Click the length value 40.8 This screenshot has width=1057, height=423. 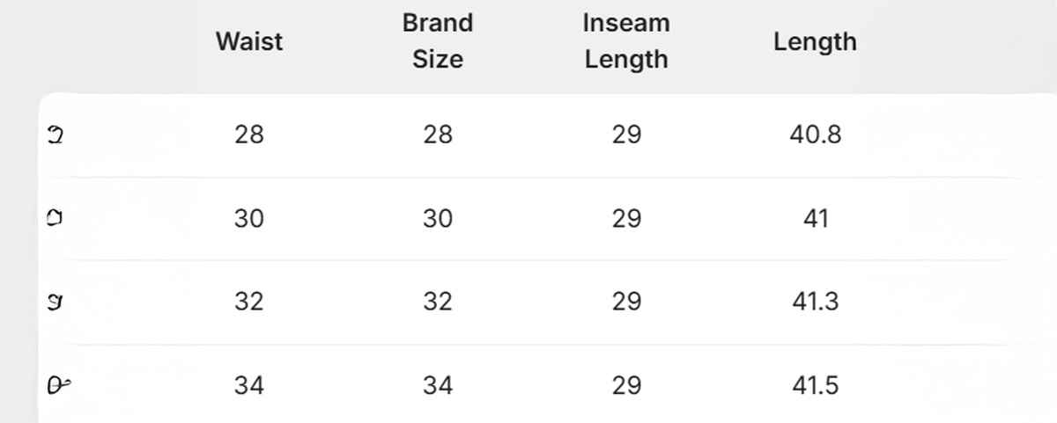coord(815,135)
